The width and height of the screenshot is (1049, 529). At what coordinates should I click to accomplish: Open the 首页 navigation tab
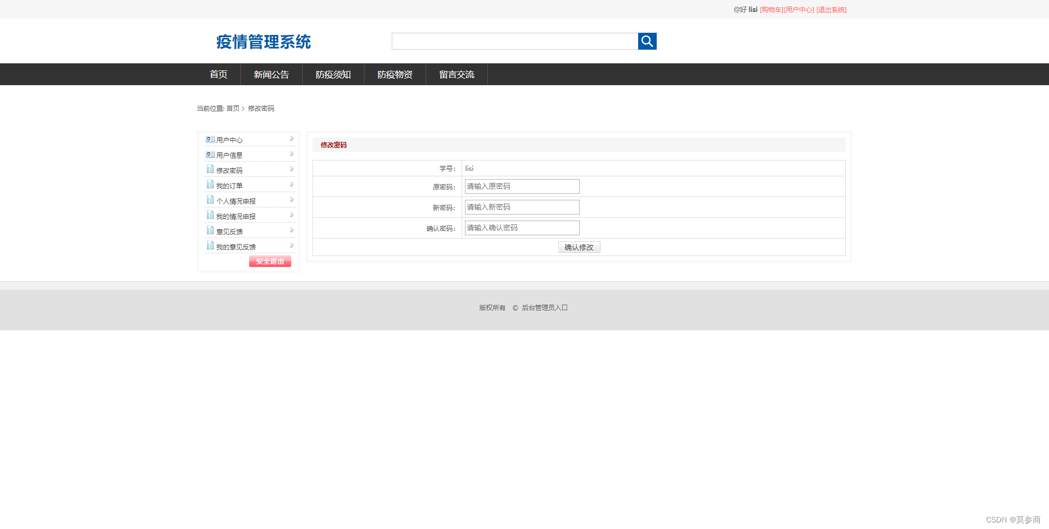tap(219, 74)
